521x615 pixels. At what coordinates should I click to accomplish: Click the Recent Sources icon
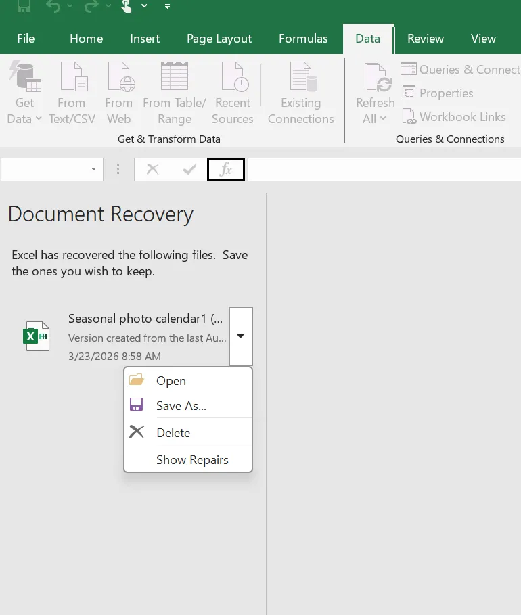click(x=235, y=76)
